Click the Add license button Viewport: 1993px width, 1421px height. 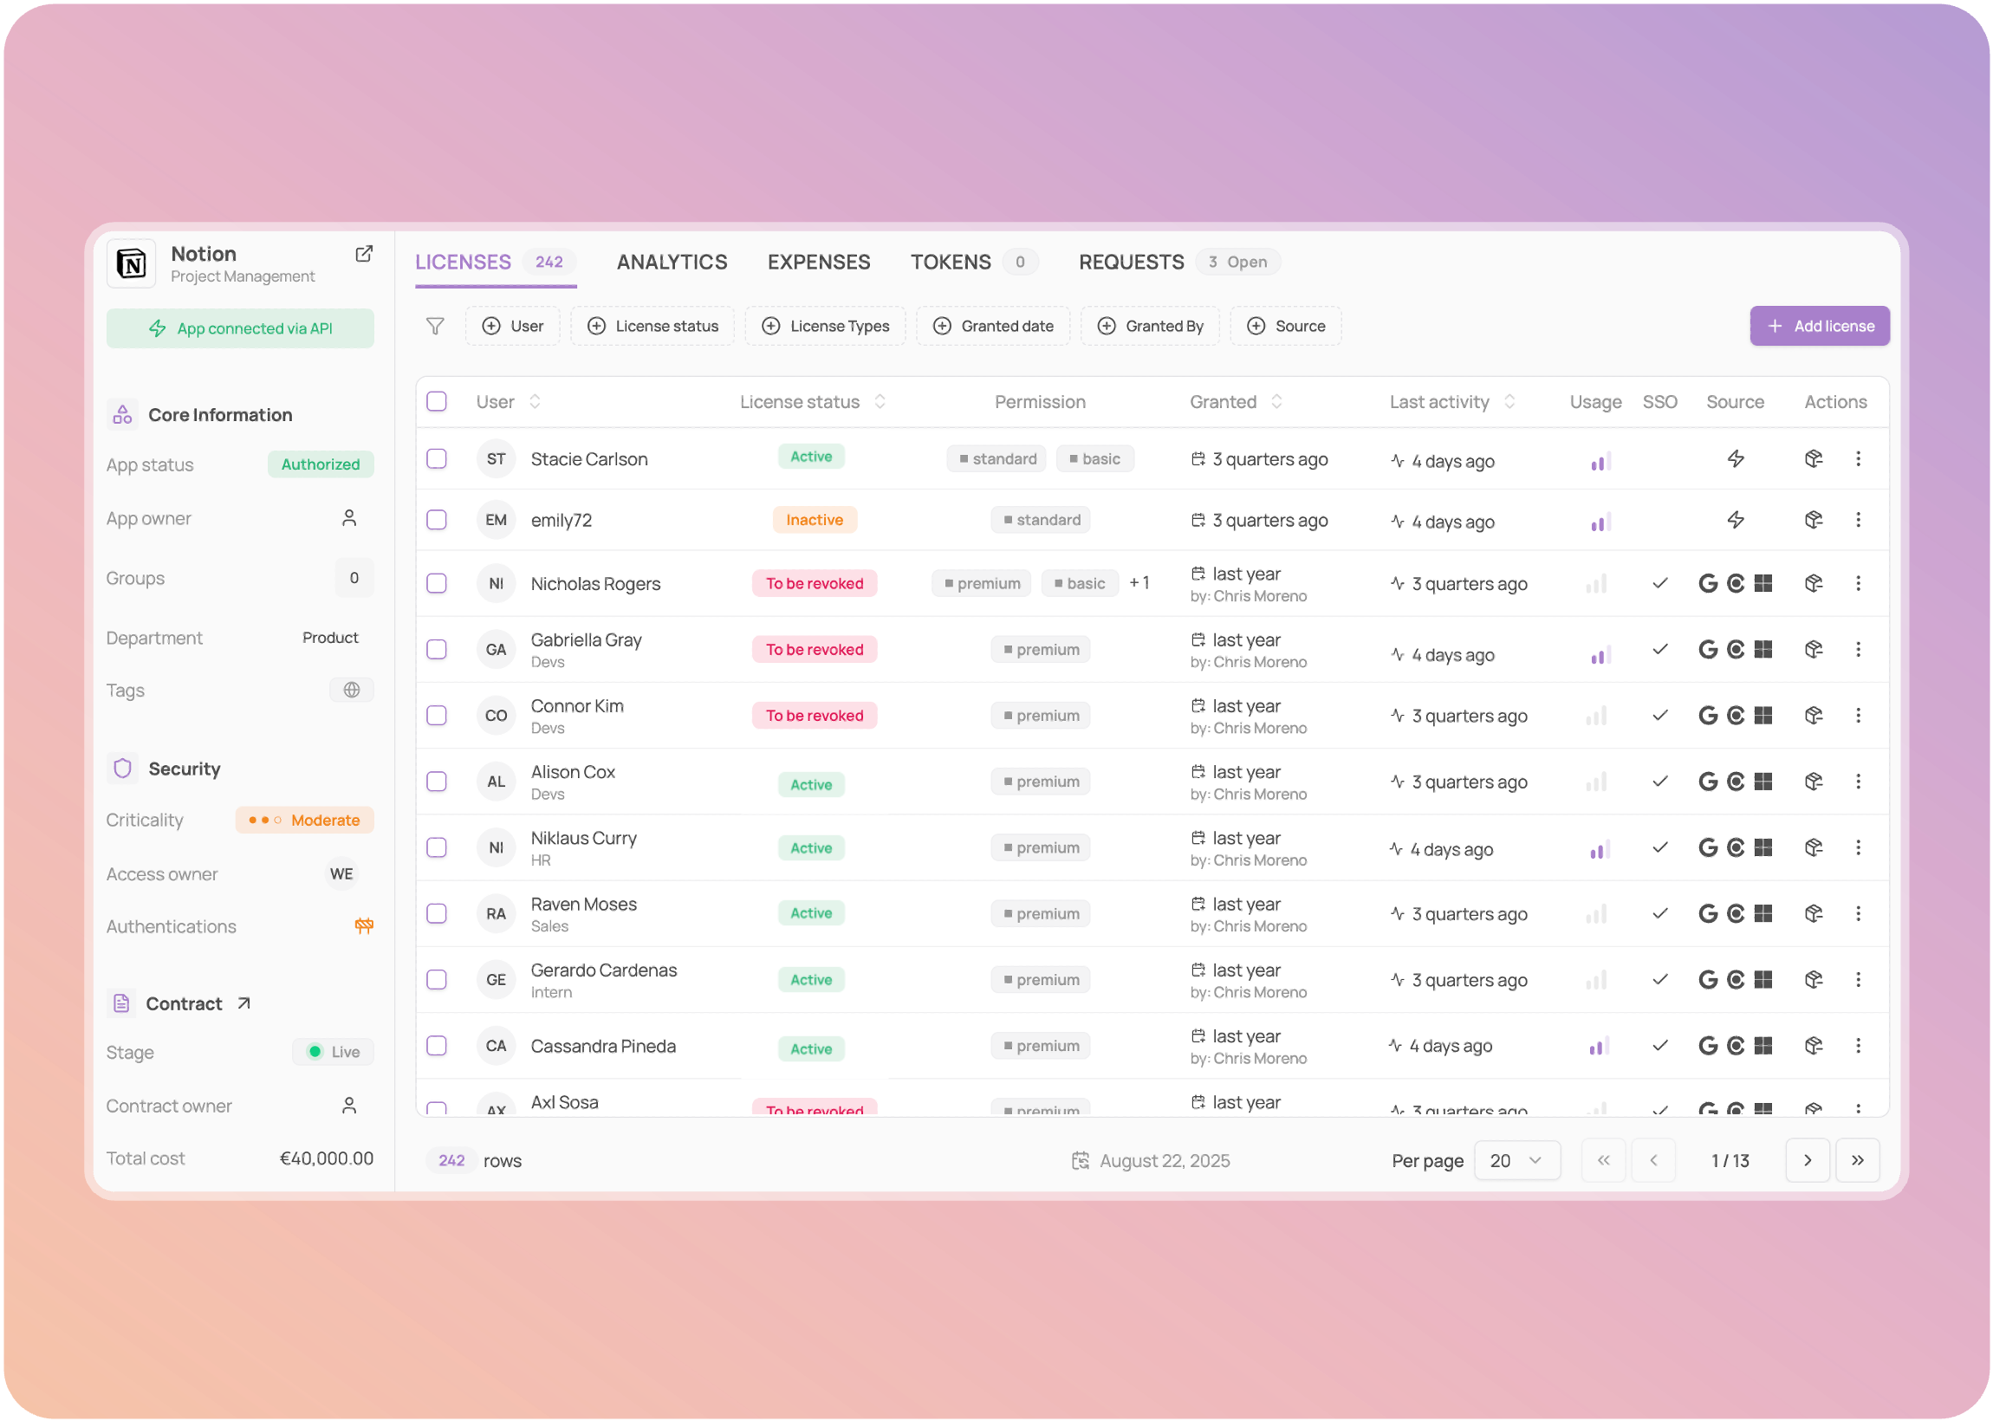click(1820, 327)
